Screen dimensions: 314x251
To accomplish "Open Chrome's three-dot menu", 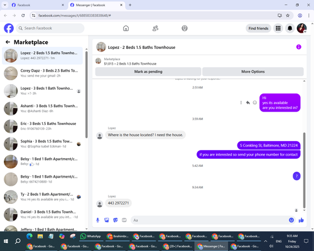I will 309,16.
